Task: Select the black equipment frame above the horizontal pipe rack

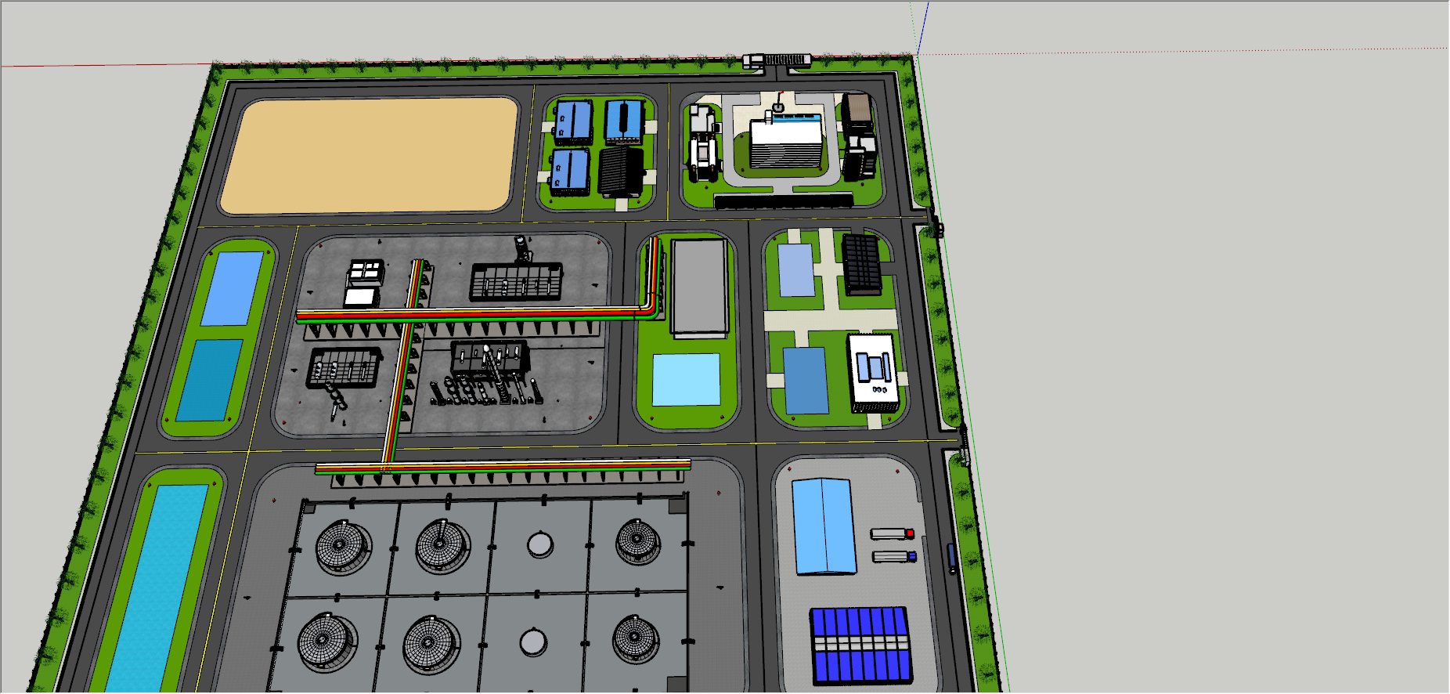Action: click(x=516, y=281)
